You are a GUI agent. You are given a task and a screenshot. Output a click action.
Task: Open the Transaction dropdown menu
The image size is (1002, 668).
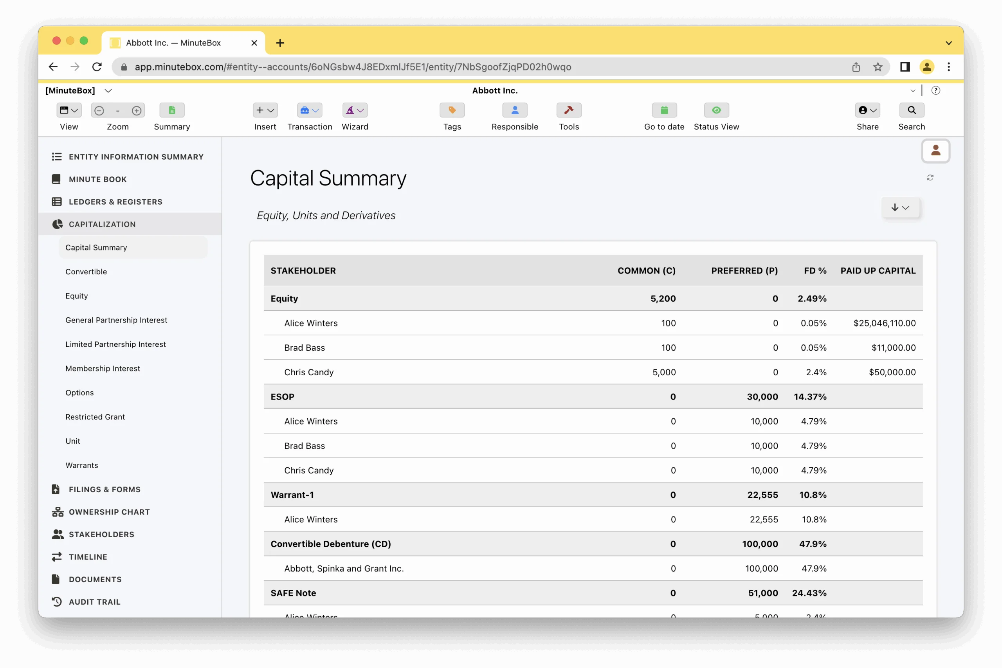pos(309,110)
